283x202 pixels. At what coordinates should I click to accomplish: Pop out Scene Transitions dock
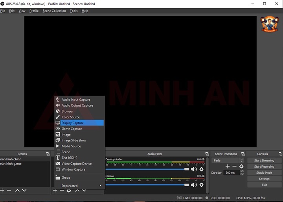point(243,154)
